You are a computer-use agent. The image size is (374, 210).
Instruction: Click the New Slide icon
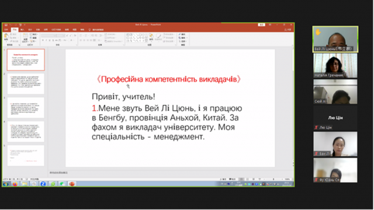[x=25, y=37]
